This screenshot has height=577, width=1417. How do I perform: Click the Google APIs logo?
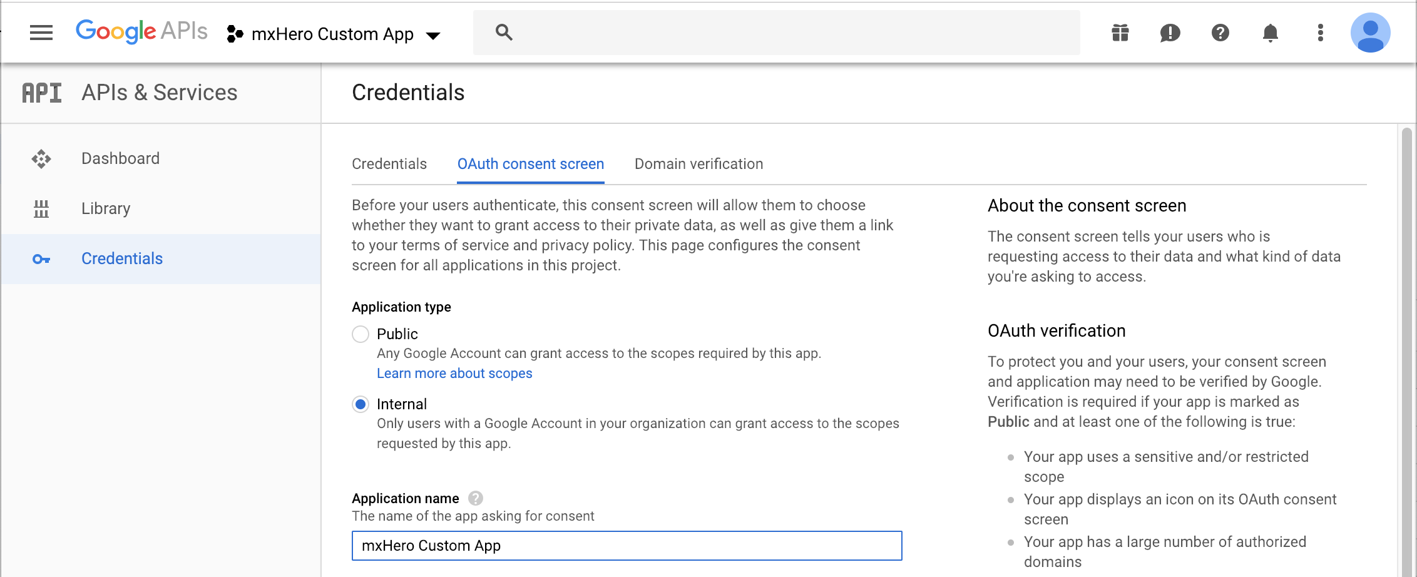point(141,32)
